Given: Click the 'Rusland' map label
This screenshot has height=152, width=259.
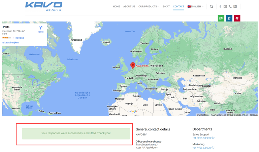Looking at the screenshot, I should pos(227,49).
